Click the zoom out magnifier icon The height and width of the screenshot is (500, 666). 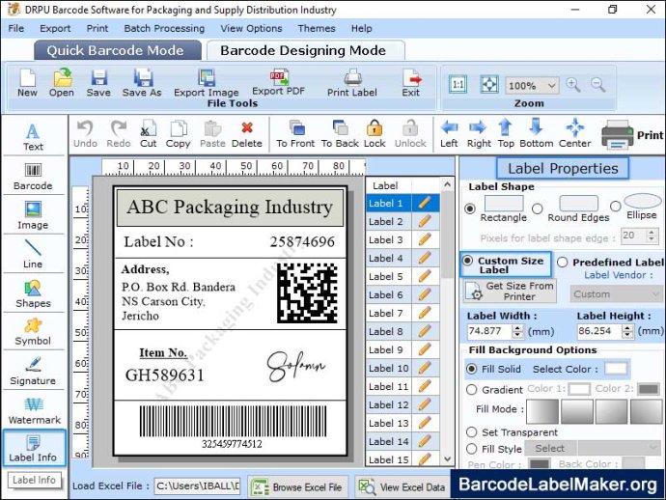click(598, 85)
